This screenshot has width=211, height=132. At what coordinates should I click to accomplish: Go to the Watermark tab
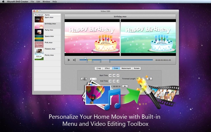pos(126,68)
